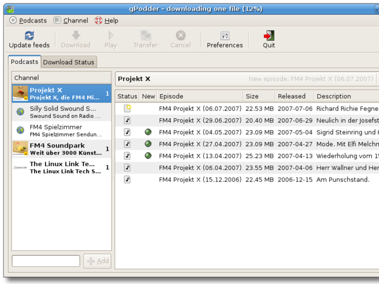Viewport: 379px width, 284px height.
Task: Click the New episode notification text
Action: [311, 79]
